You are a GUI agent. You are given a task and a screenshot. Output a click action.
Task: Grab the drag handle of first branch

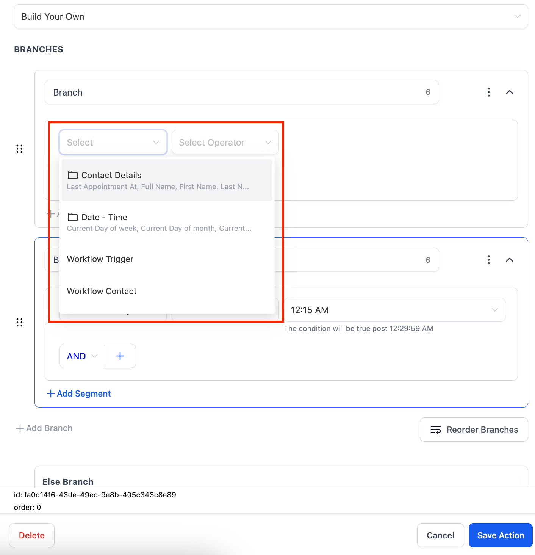coord(20,149)
